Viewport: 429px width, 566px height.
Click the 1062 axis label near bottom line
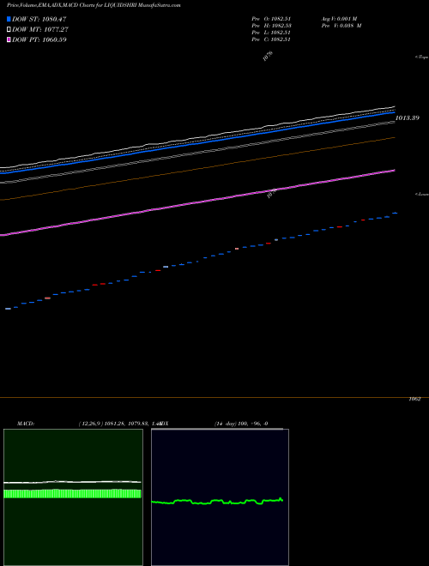coord(414,400)
